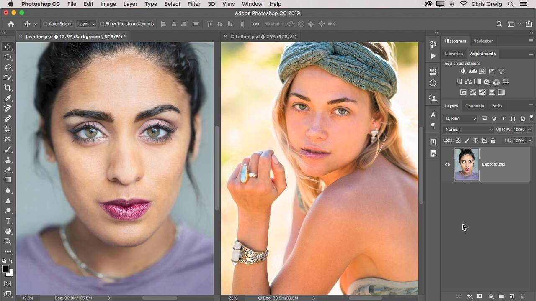
Task: Select the Clone Stamp tool
Action: (x=8, y=159)
